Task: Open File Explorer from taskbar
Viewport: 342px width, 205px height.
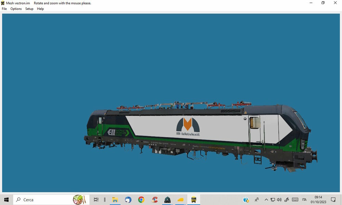Action: pyautogui.click(x=115, y=200)
